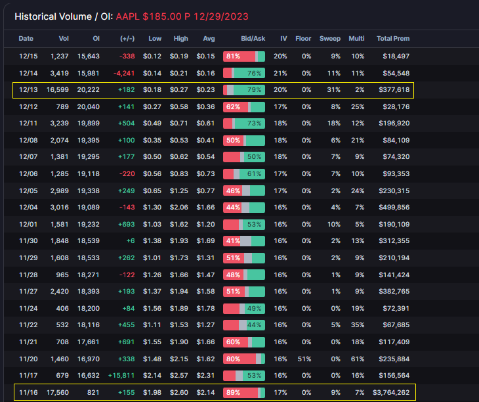Click the 76% bid/ask bar for 12/14

244,74
